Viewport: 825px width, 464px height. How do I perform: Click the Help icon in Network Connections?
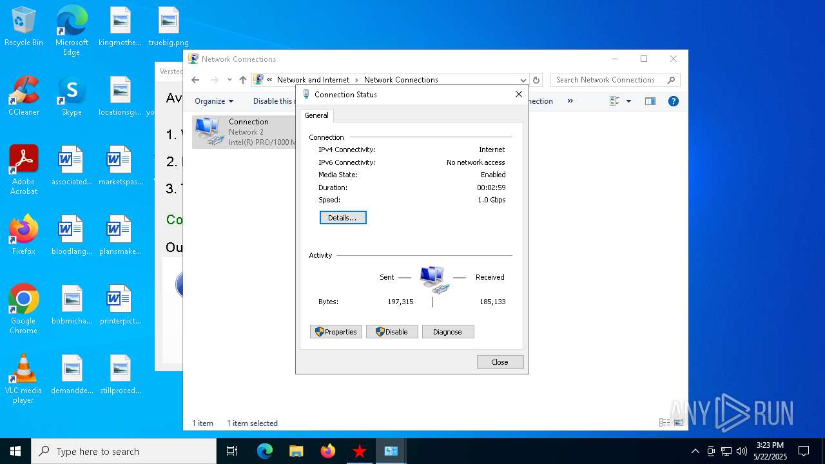(x=674, y=101)
